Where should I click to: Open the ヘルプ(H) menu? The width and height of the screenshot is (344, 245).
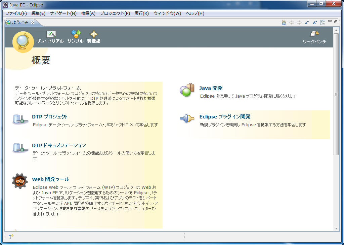click(x=195, y=13)
